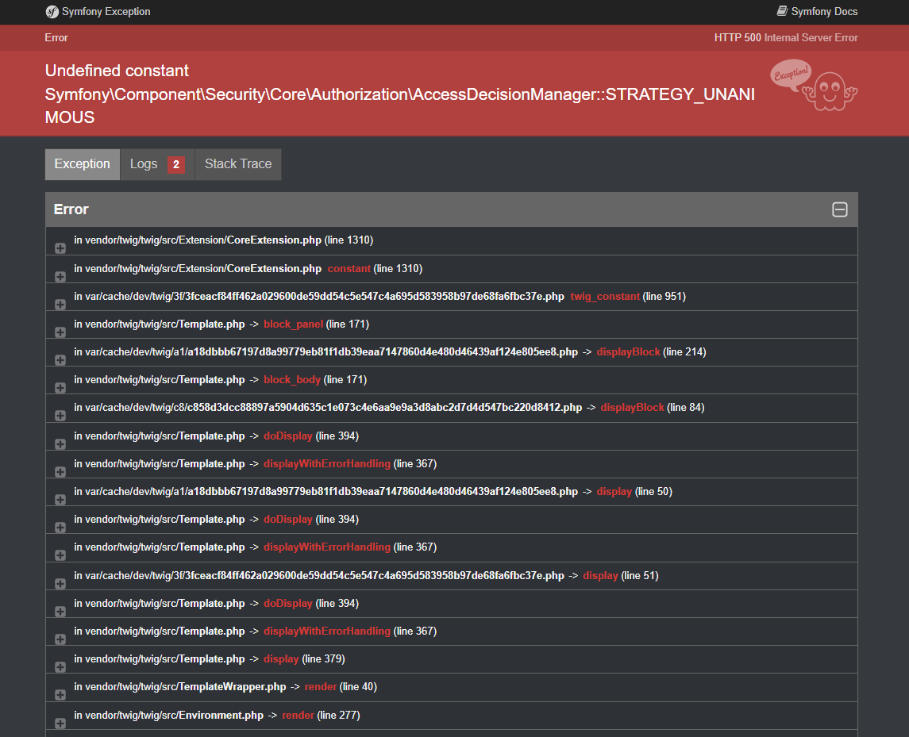Image resolution: width=909 pixels, height=737 pixels.
Task: Click the Logs count badge 2
Action: [176, 164]
